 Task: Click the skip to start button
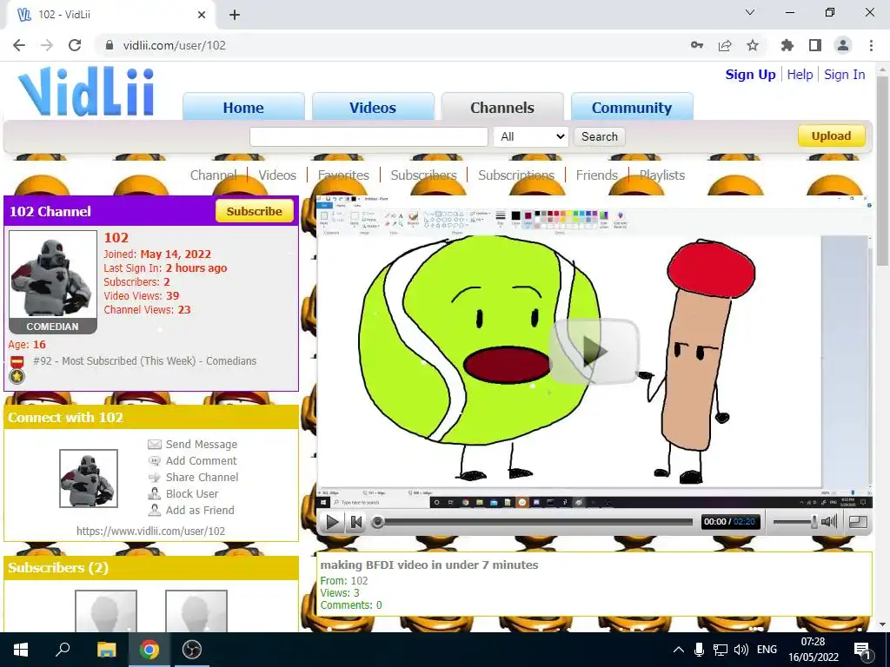pyautogui.click(x=355, y=522)
